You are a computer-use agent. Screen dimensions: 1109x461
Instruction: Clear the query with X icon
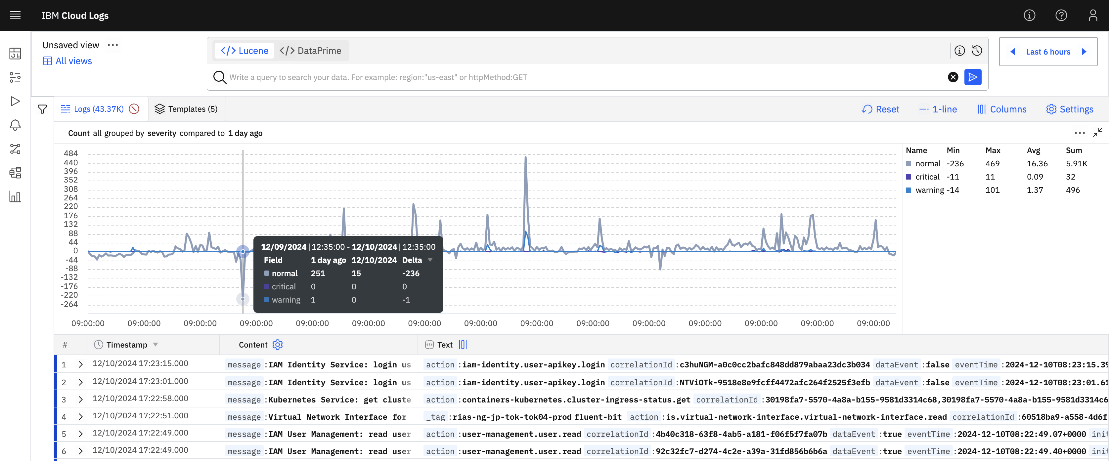[953, 77]
